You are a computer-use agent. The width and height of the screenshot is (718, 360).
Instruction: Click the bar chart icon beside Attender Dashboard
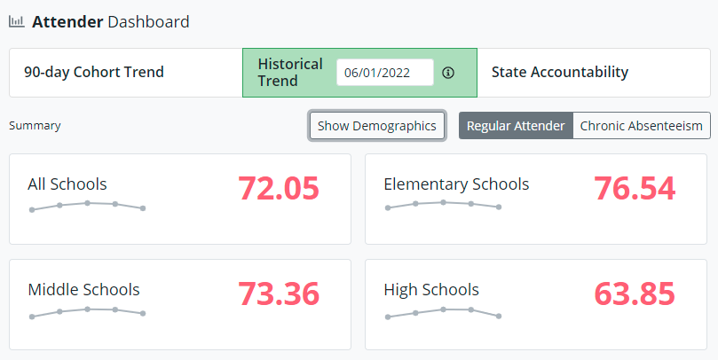[17, 22]
